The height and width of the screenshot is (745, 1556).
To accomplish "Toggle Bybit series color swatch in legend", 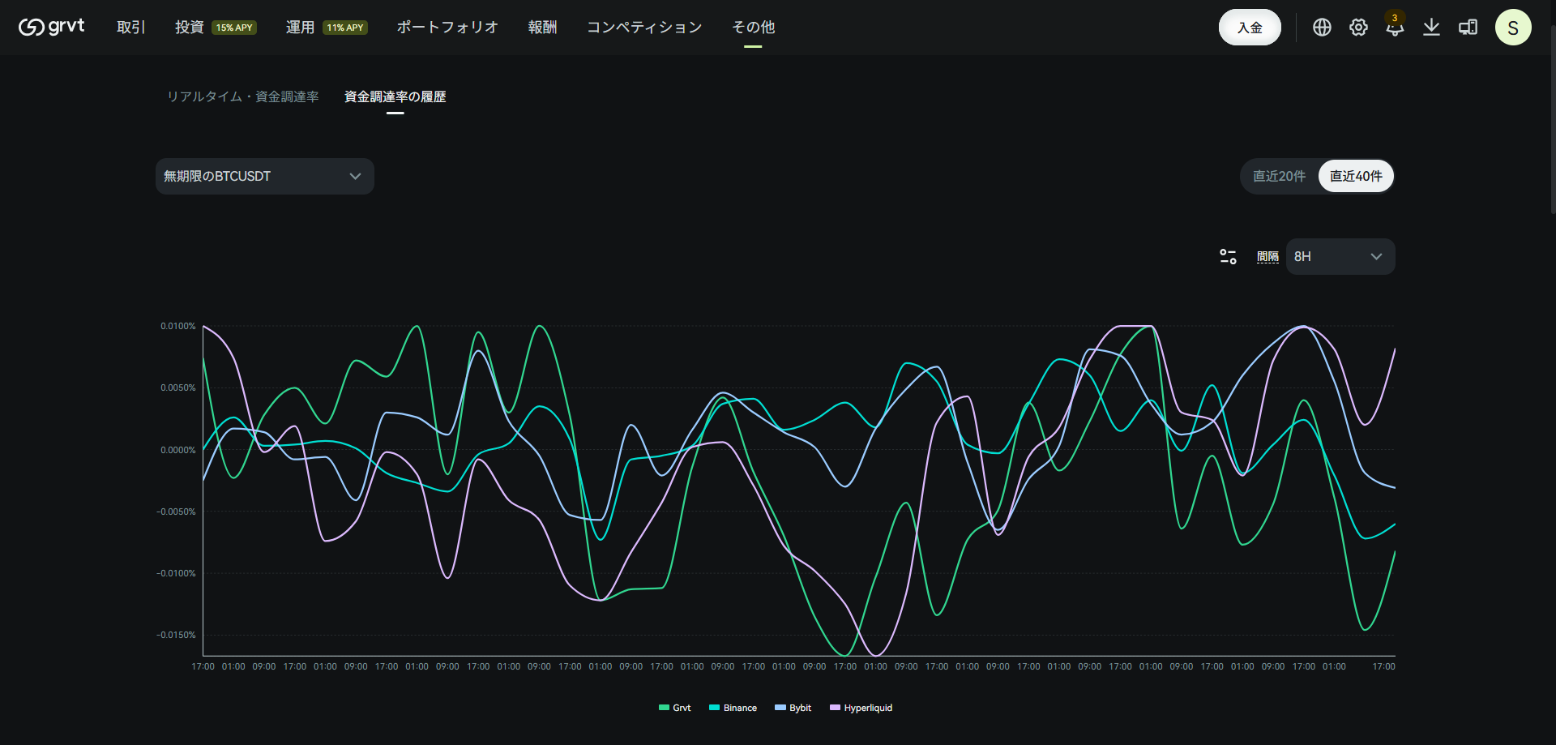I will point(780,708).
